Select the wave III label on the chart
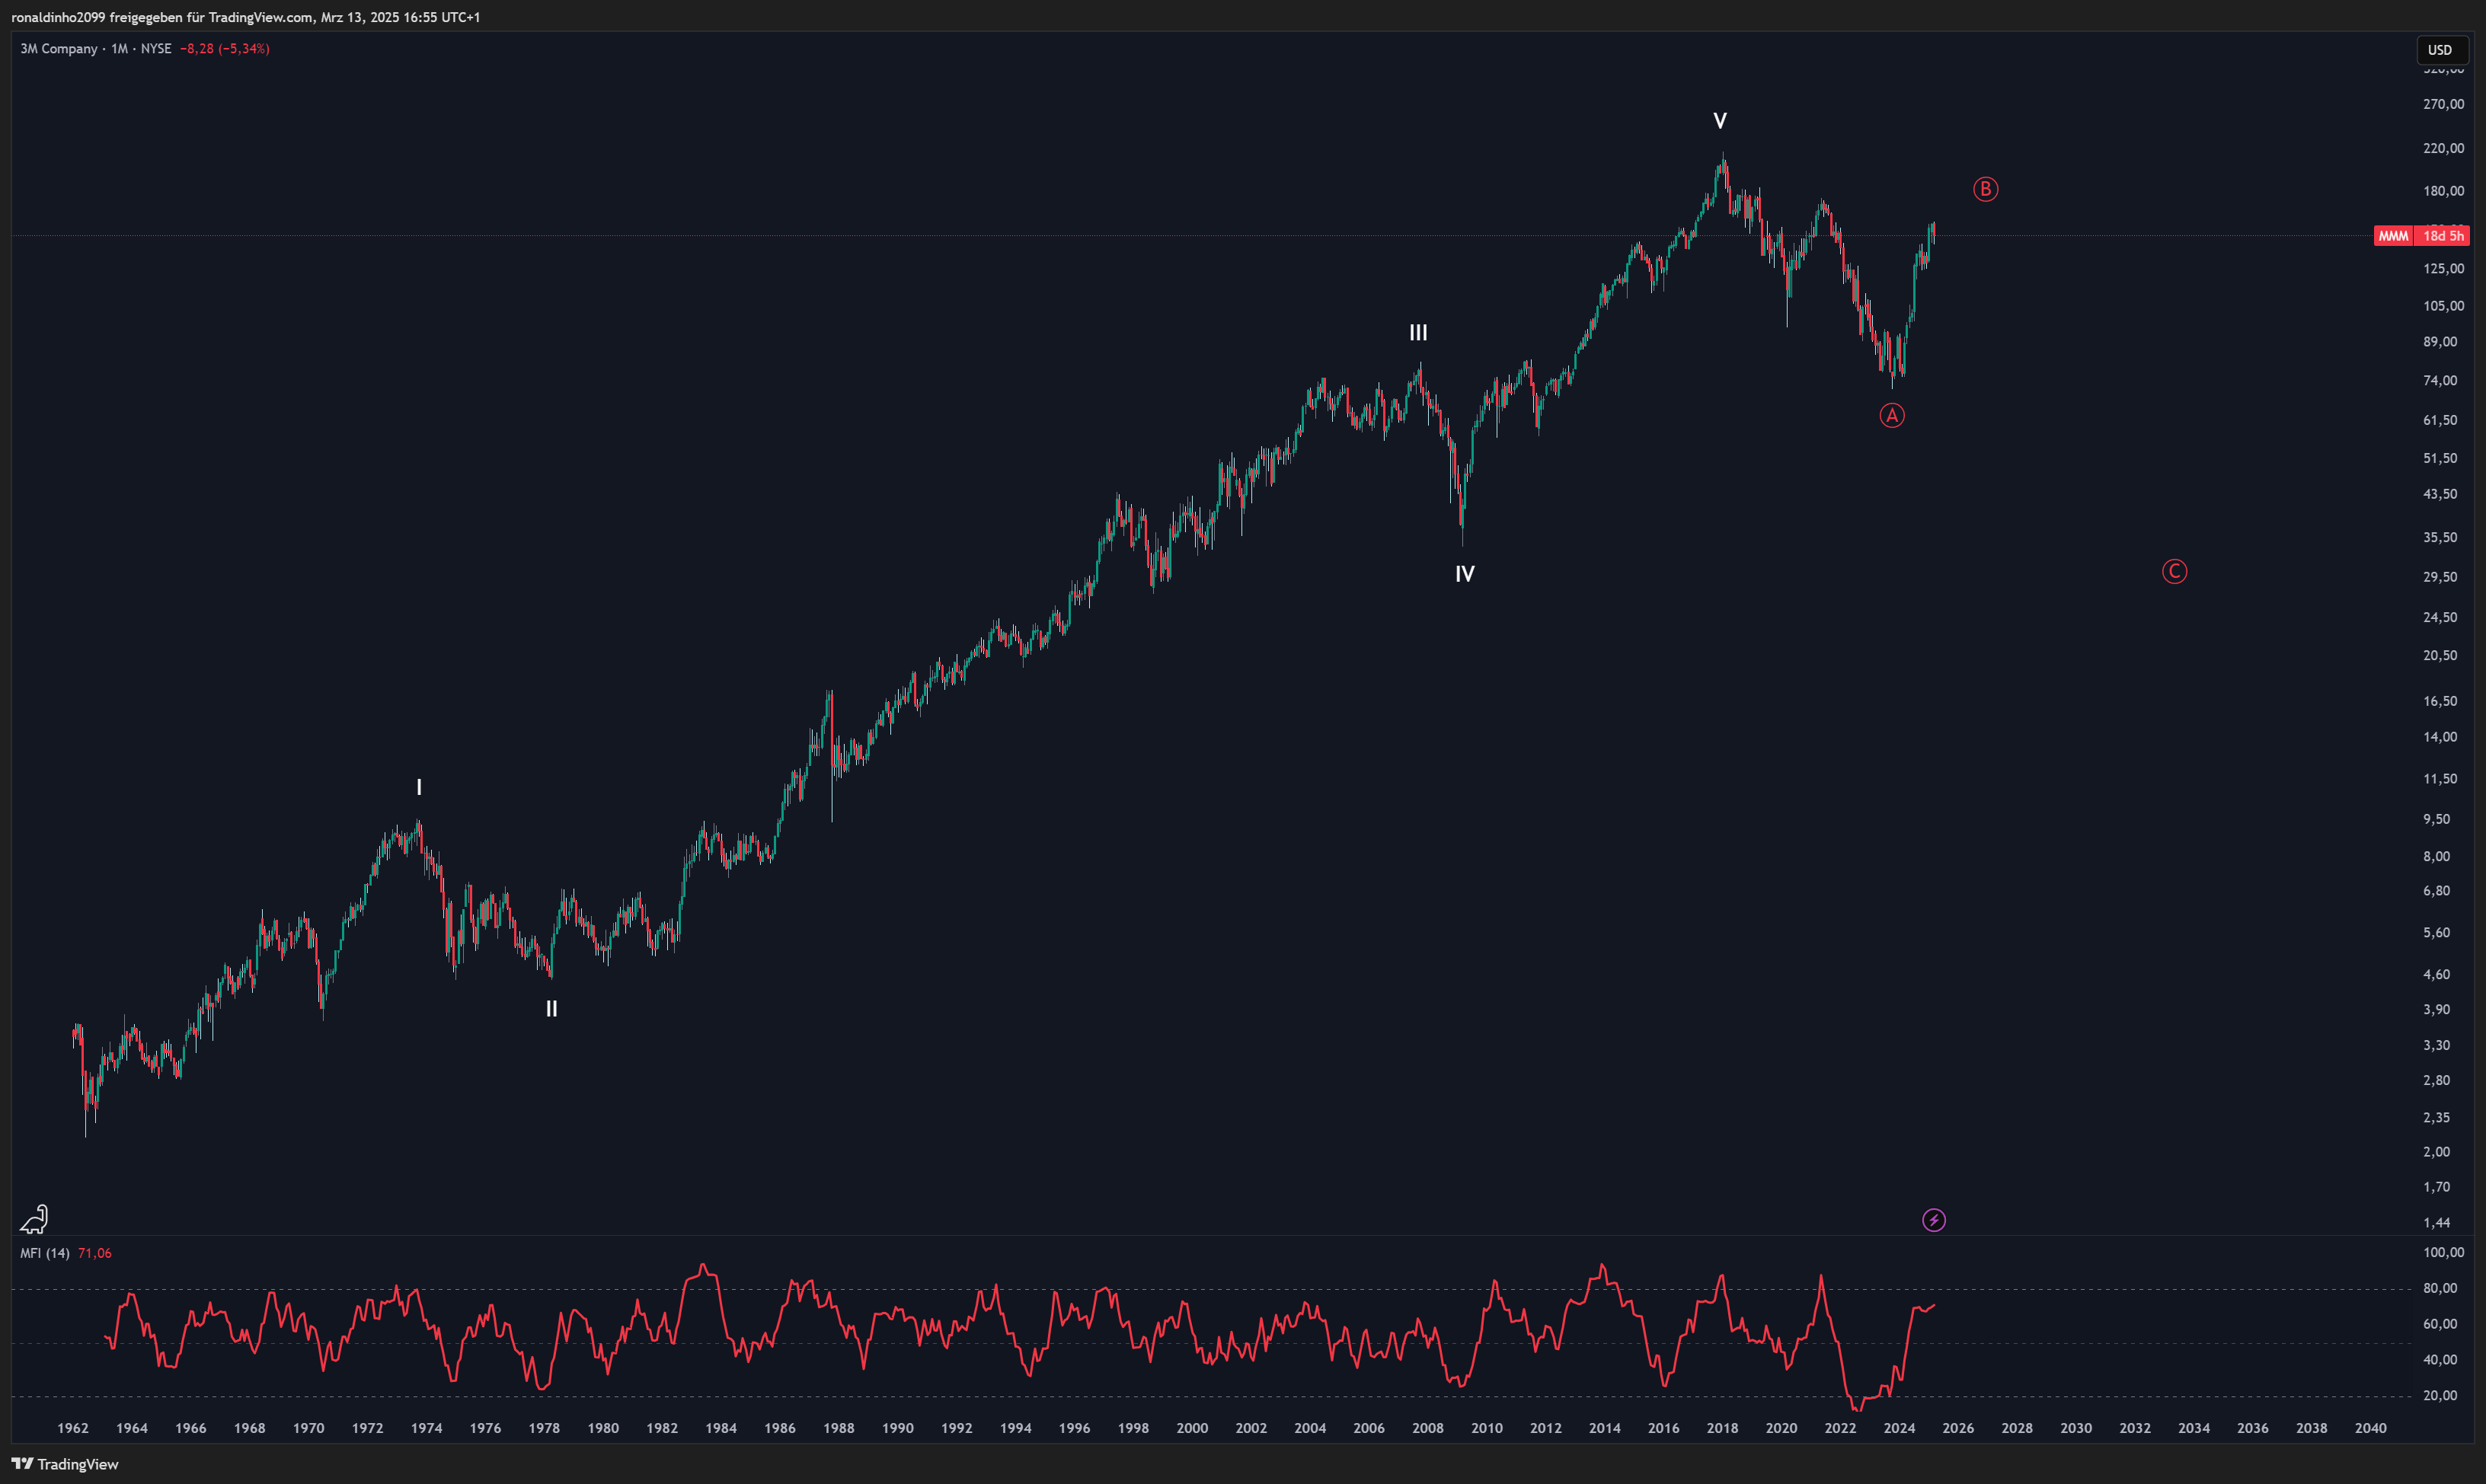 tap(1419, 332)
